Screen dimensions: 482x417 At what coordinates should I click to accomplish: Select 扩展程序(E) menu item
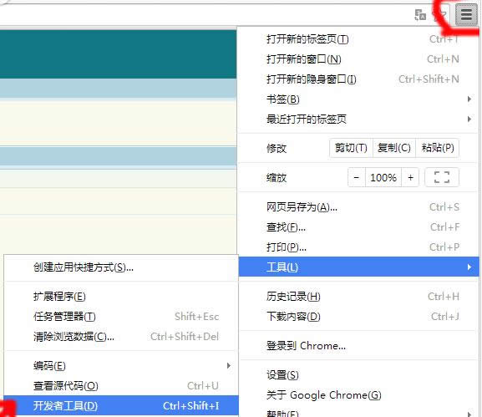tap(121, 297)
